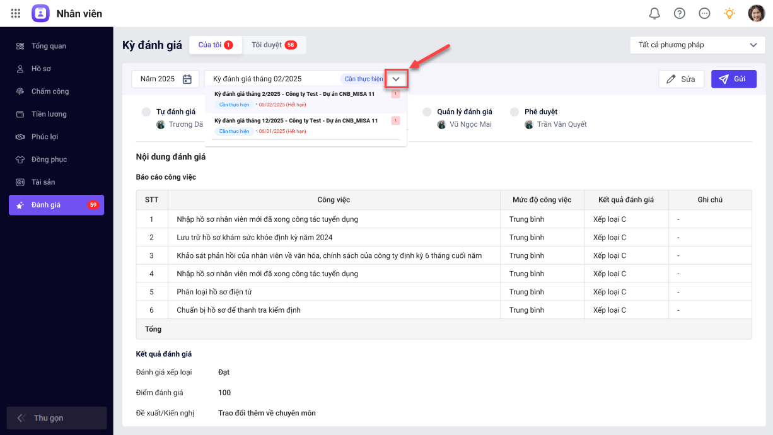Viewport: 773px width, 435px height.
Task: Click row Lưu trữ hồ sơ khám sức khỏe
Action: 444,238
